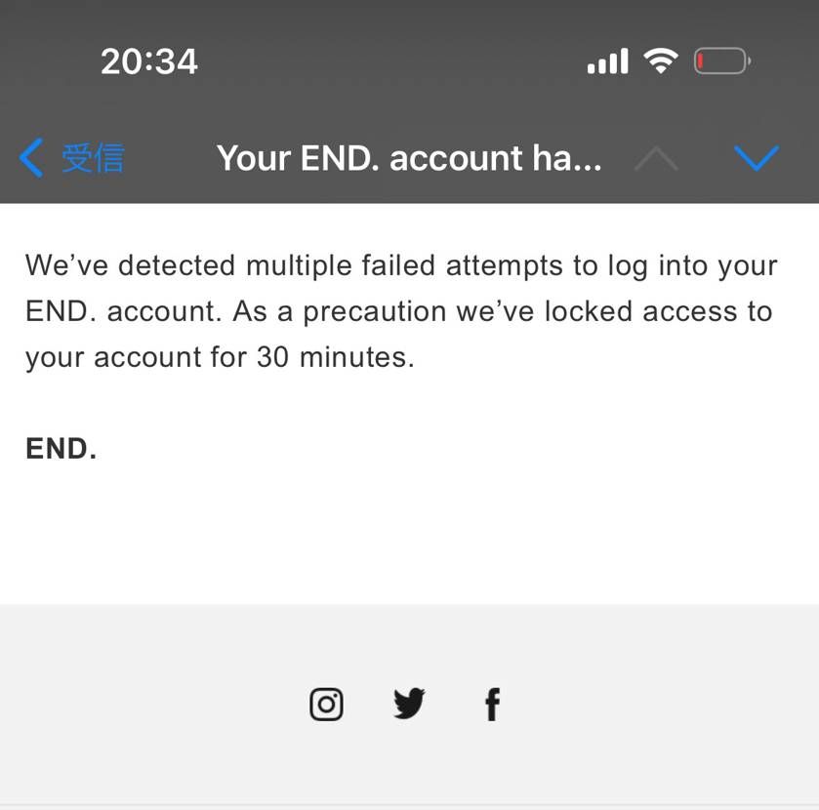
Task: Go to the next message with the down arrow
Action: tap(756, 158)
